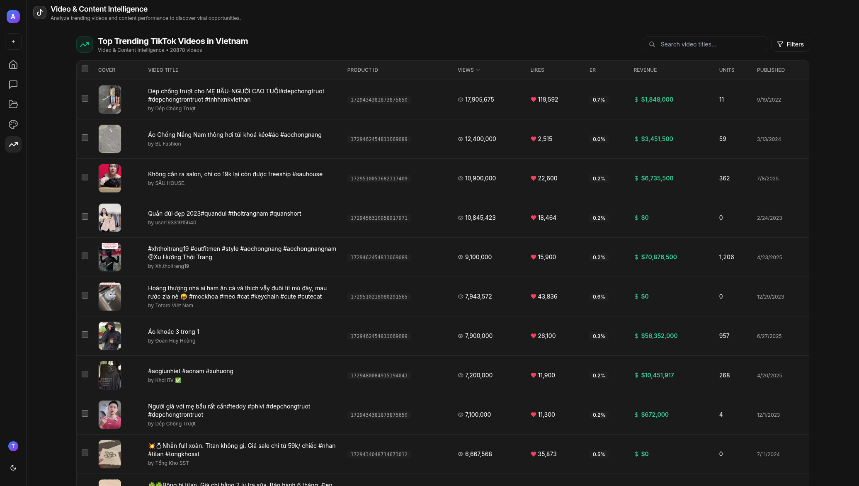Open the folder icon in sidebar

(x=13, y=104)
